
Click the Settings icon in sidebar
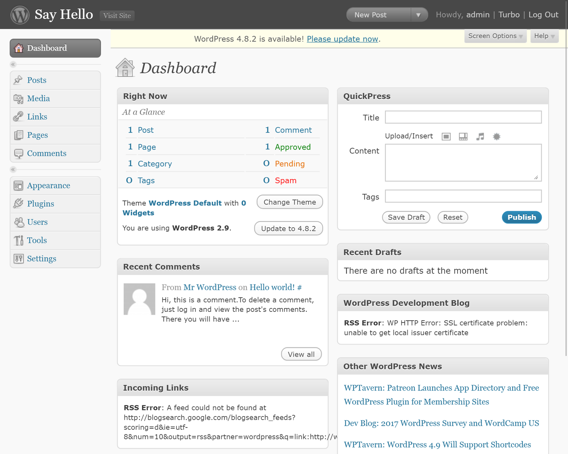point(18,259)
